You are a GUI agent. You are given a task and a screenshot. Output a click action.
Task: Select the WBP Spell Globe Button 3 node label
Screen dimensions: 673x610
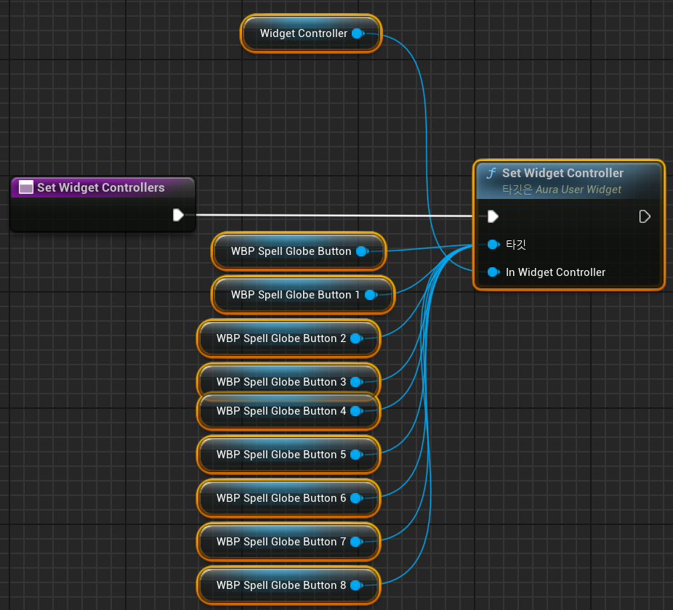[281, 382]
